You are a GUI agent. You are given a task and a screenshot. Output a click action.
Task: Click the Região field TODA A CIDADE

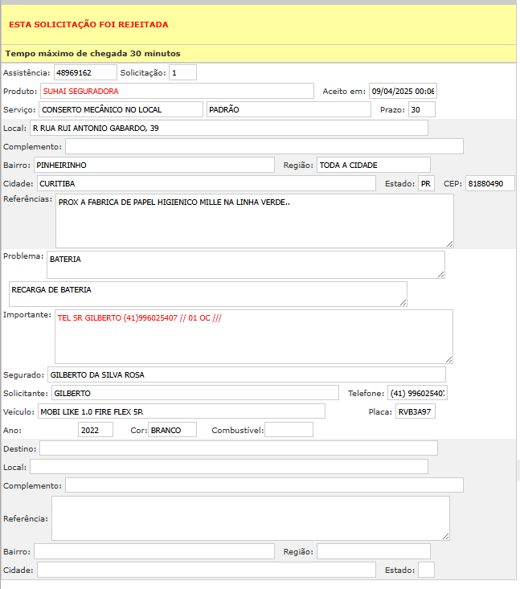(373, 165)
